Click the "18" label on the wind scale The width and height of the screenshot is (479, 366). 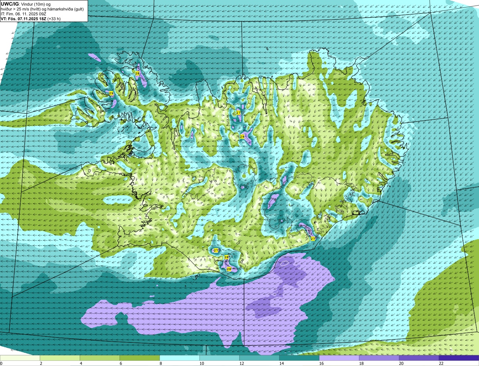[361, 363]
